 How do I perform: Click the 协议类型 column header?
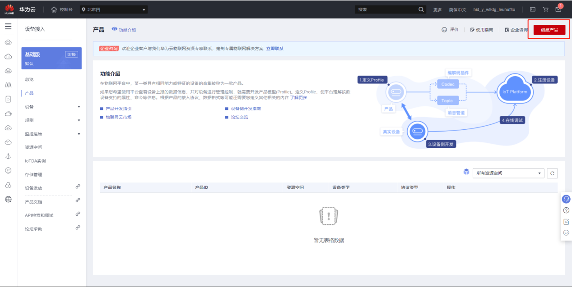409,187
